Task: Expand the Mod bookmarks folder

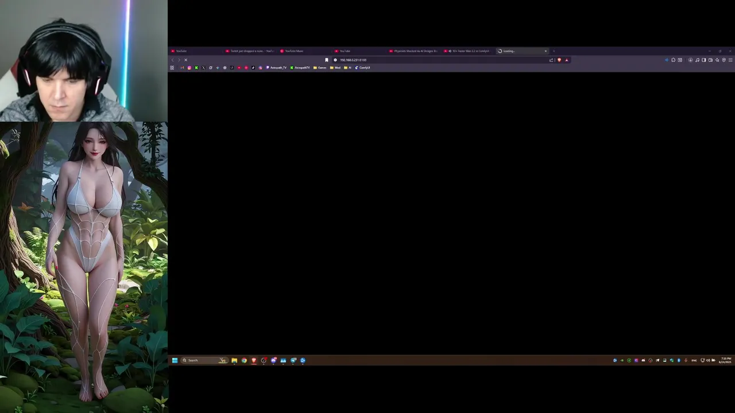Action: pyautogui.click(x=335, y=68)
